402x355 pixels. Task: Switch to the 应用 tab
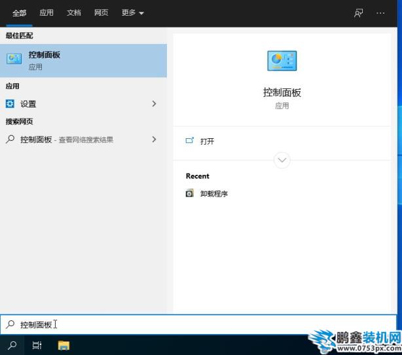(x=46, y=12)
